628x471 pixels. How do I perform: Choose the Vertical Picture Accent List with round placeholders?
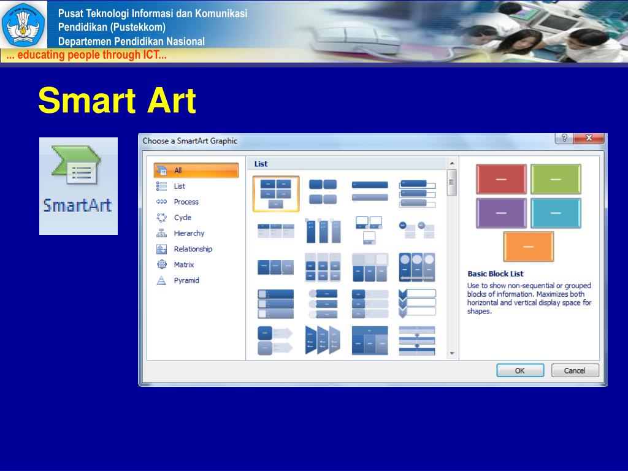click(x=323, y=304)
